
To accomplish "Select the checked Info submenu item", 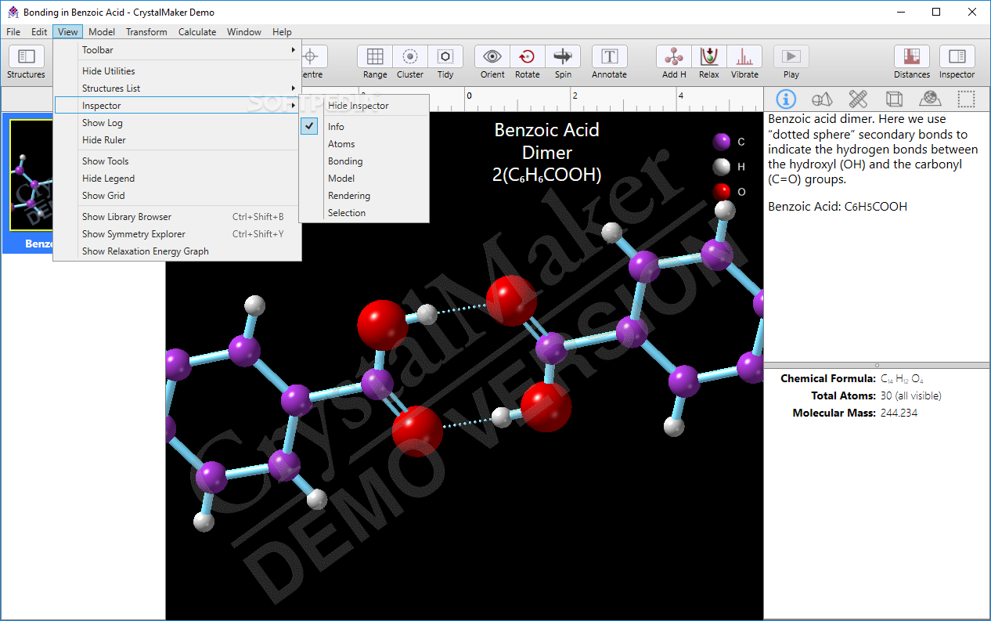I will pos(365,126).
